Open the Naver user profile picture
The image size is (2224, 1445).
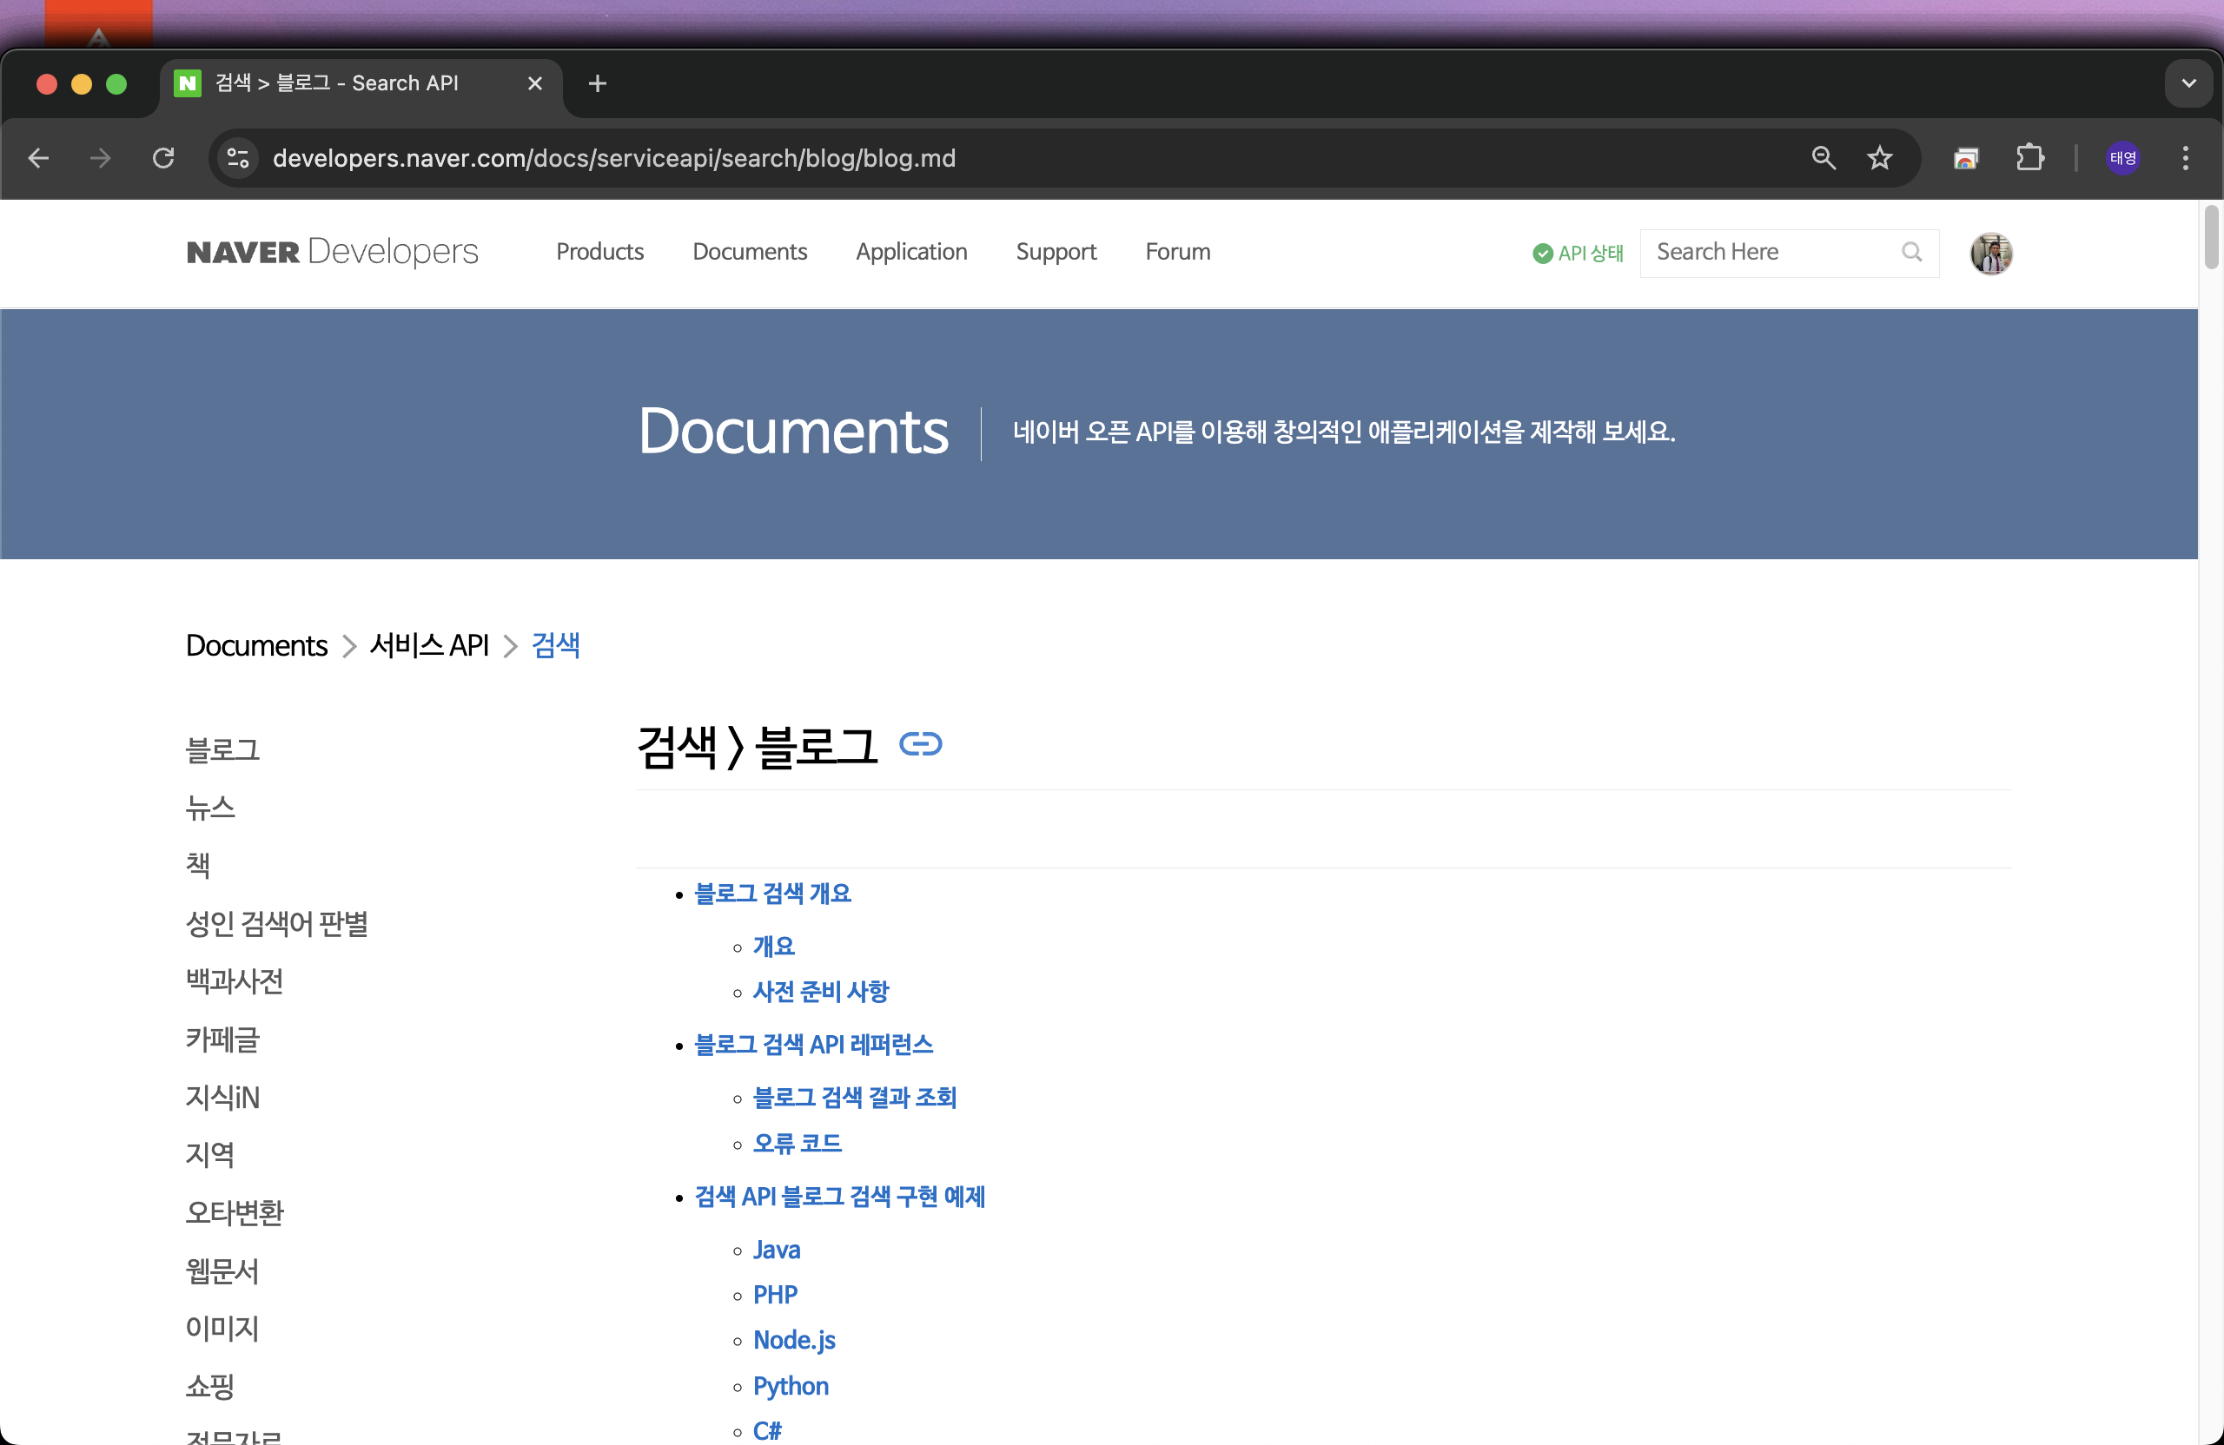[1991, 253]
